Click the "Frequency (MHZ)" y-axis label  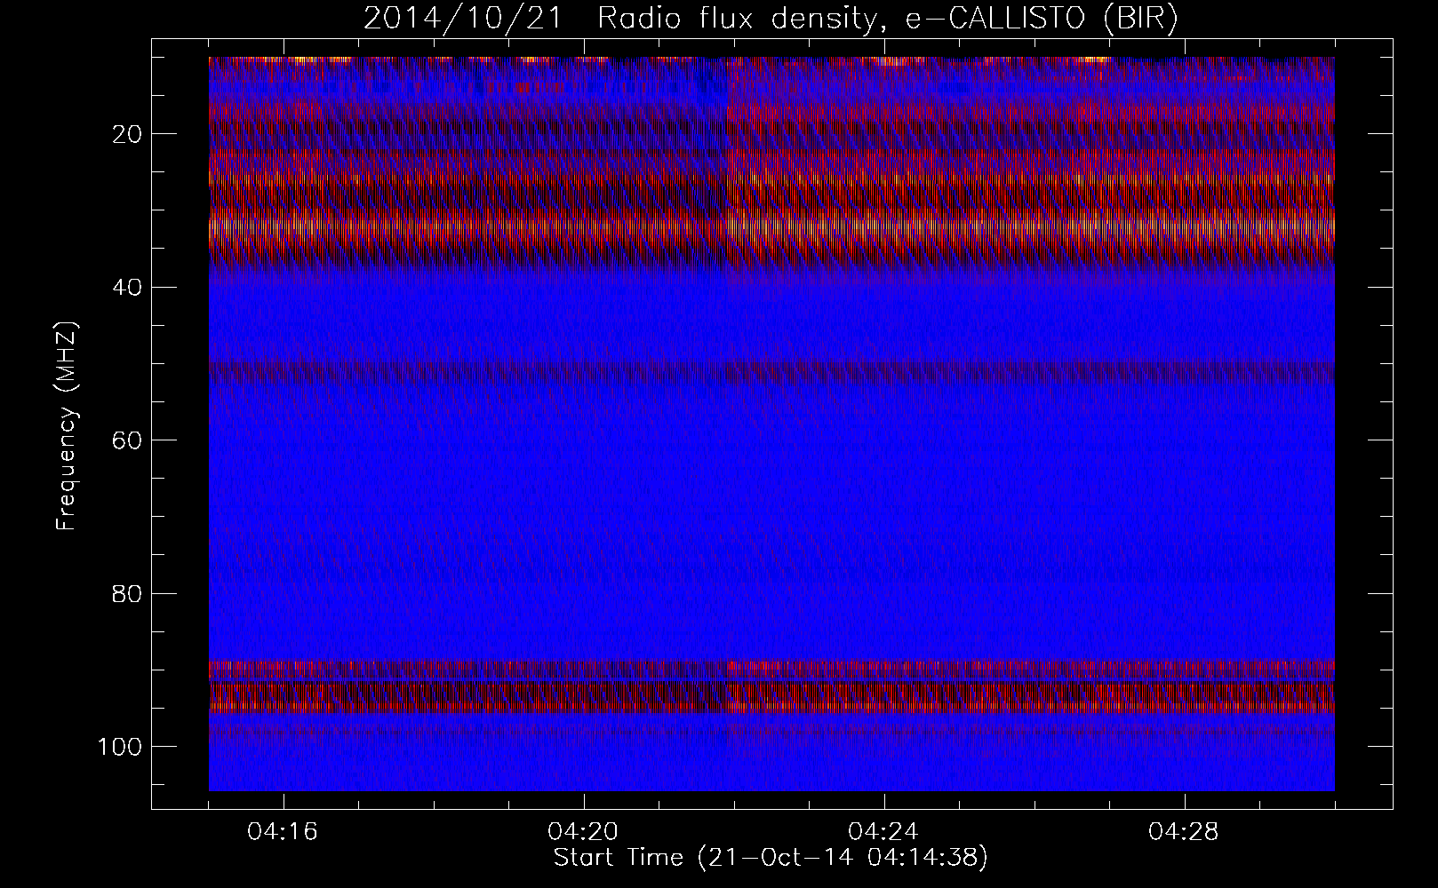[67, 425]
